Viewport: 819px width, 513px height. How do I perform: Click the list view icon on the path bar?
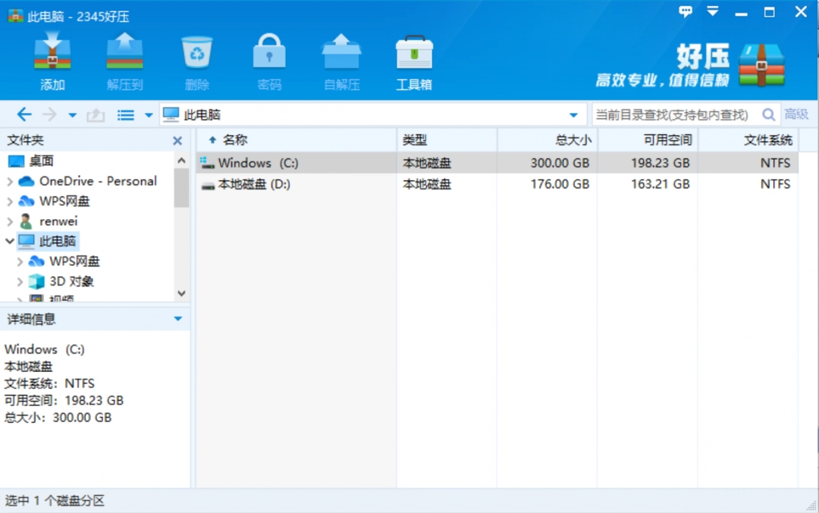point(124,114)
